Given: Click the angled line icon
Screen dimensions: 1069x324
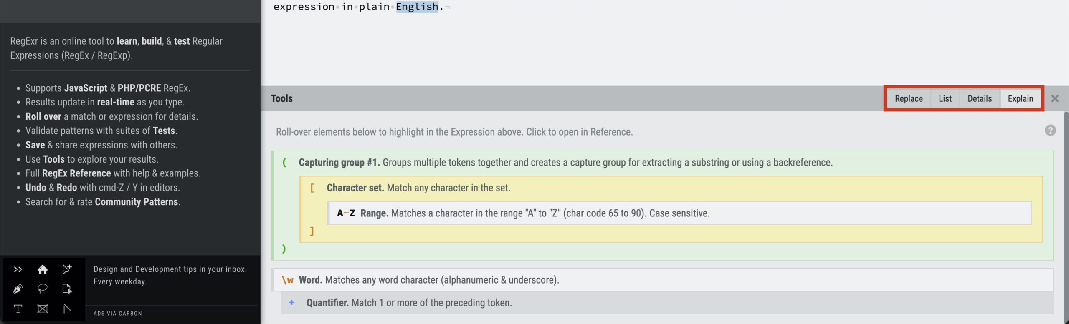Looking at the screenshot, I should click(67, 309).
